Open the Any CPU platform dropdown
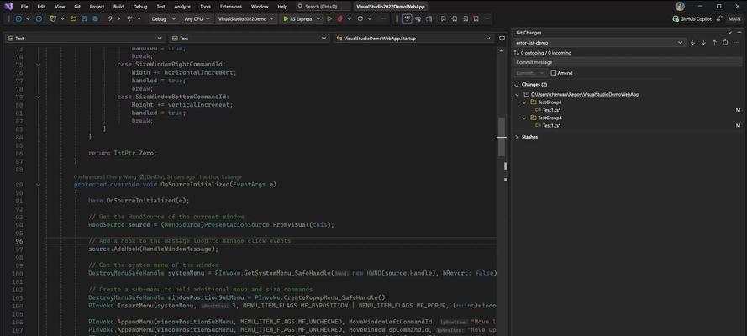This screenshot has height=336, width=747. tap(197, 19)
